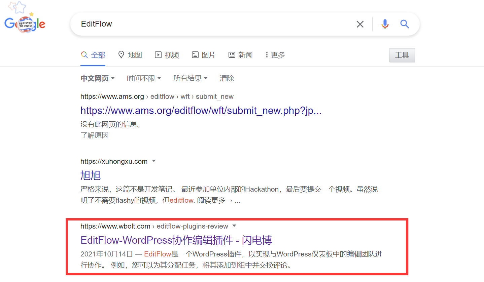Open the 中文网页 language filter dropdown
Image resolution: width=484 pixels, height=282 pixels.
click(x=98, y=78)
